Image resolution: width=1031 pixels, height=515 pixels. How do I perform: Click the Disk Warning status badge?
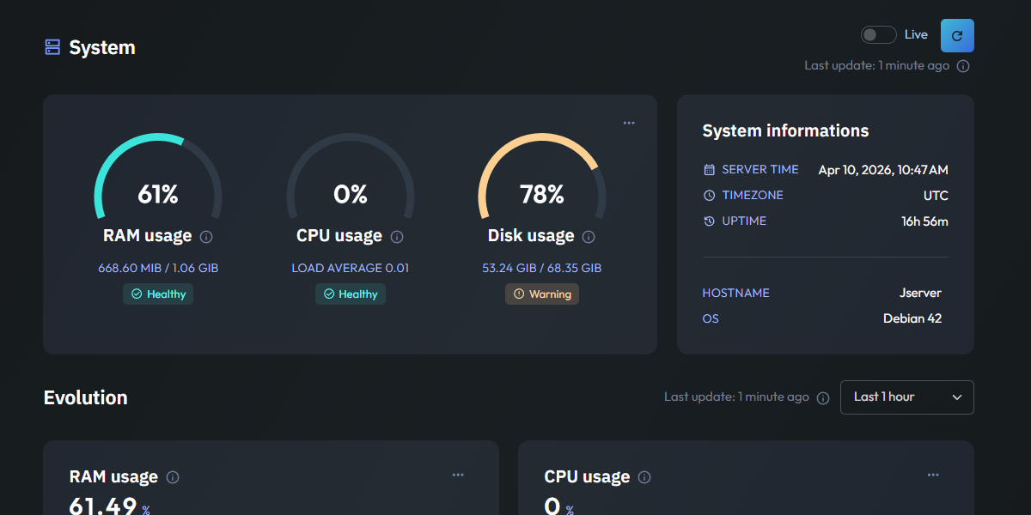coord(542,294)
